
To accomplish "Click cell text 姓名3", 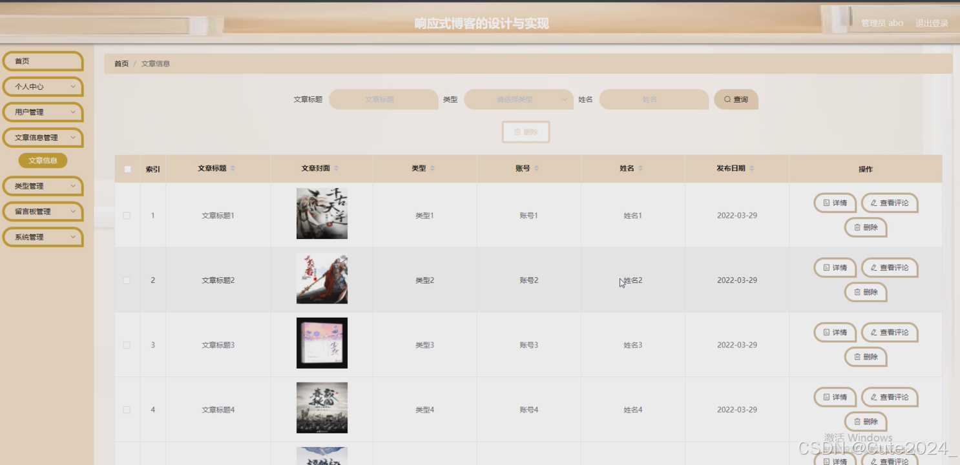I will [x=632, y=345].
